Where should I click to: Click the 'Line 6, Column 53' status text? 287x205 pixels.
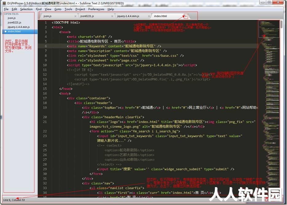tap(14, 200)
